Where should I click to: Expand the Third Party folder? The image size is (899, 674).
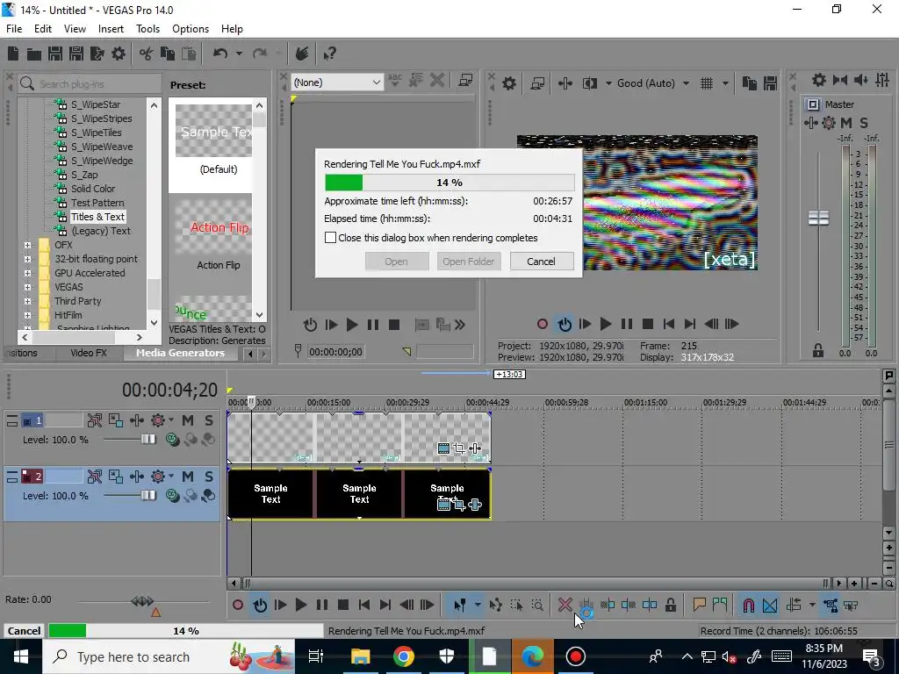point(27,301)
